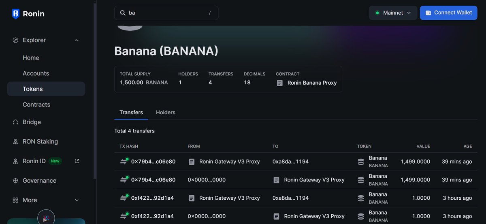Click the search input containing "ba"
The height and width of the screenshot is (224, 486).
[x=166, y=13]
